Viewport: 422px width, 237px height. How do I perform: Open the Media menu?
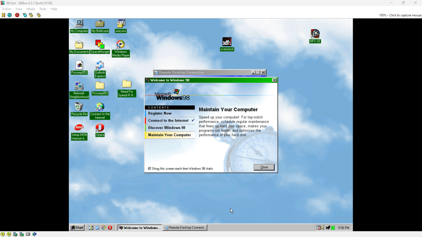(30, 9)
